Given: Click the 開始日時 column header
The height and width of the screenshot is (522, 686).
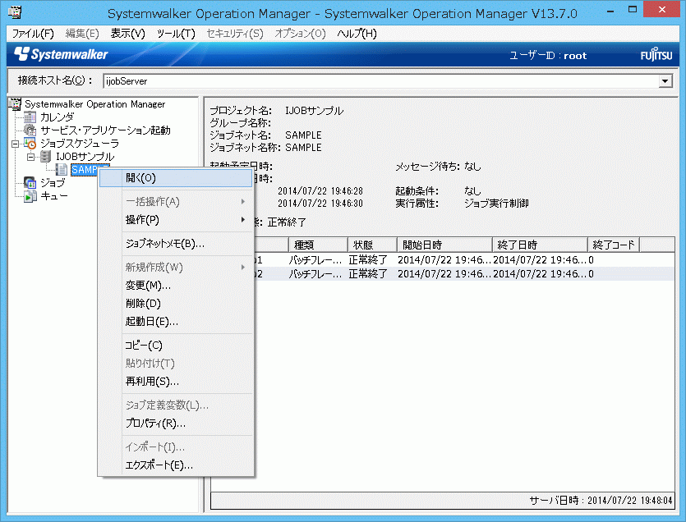Looking at the screenshot, I should point(444,245).
